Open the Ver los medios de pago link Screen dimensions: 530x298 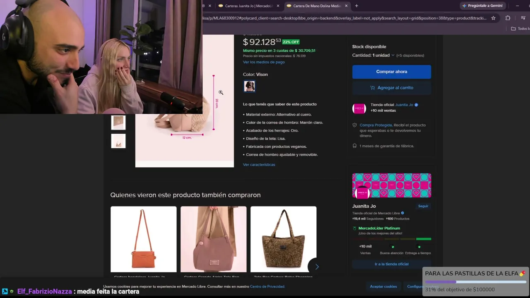[264, 62]
